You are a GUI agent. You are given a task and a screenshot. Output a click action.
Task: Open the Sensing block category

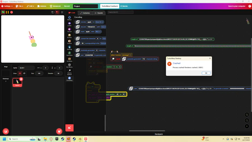69,48
